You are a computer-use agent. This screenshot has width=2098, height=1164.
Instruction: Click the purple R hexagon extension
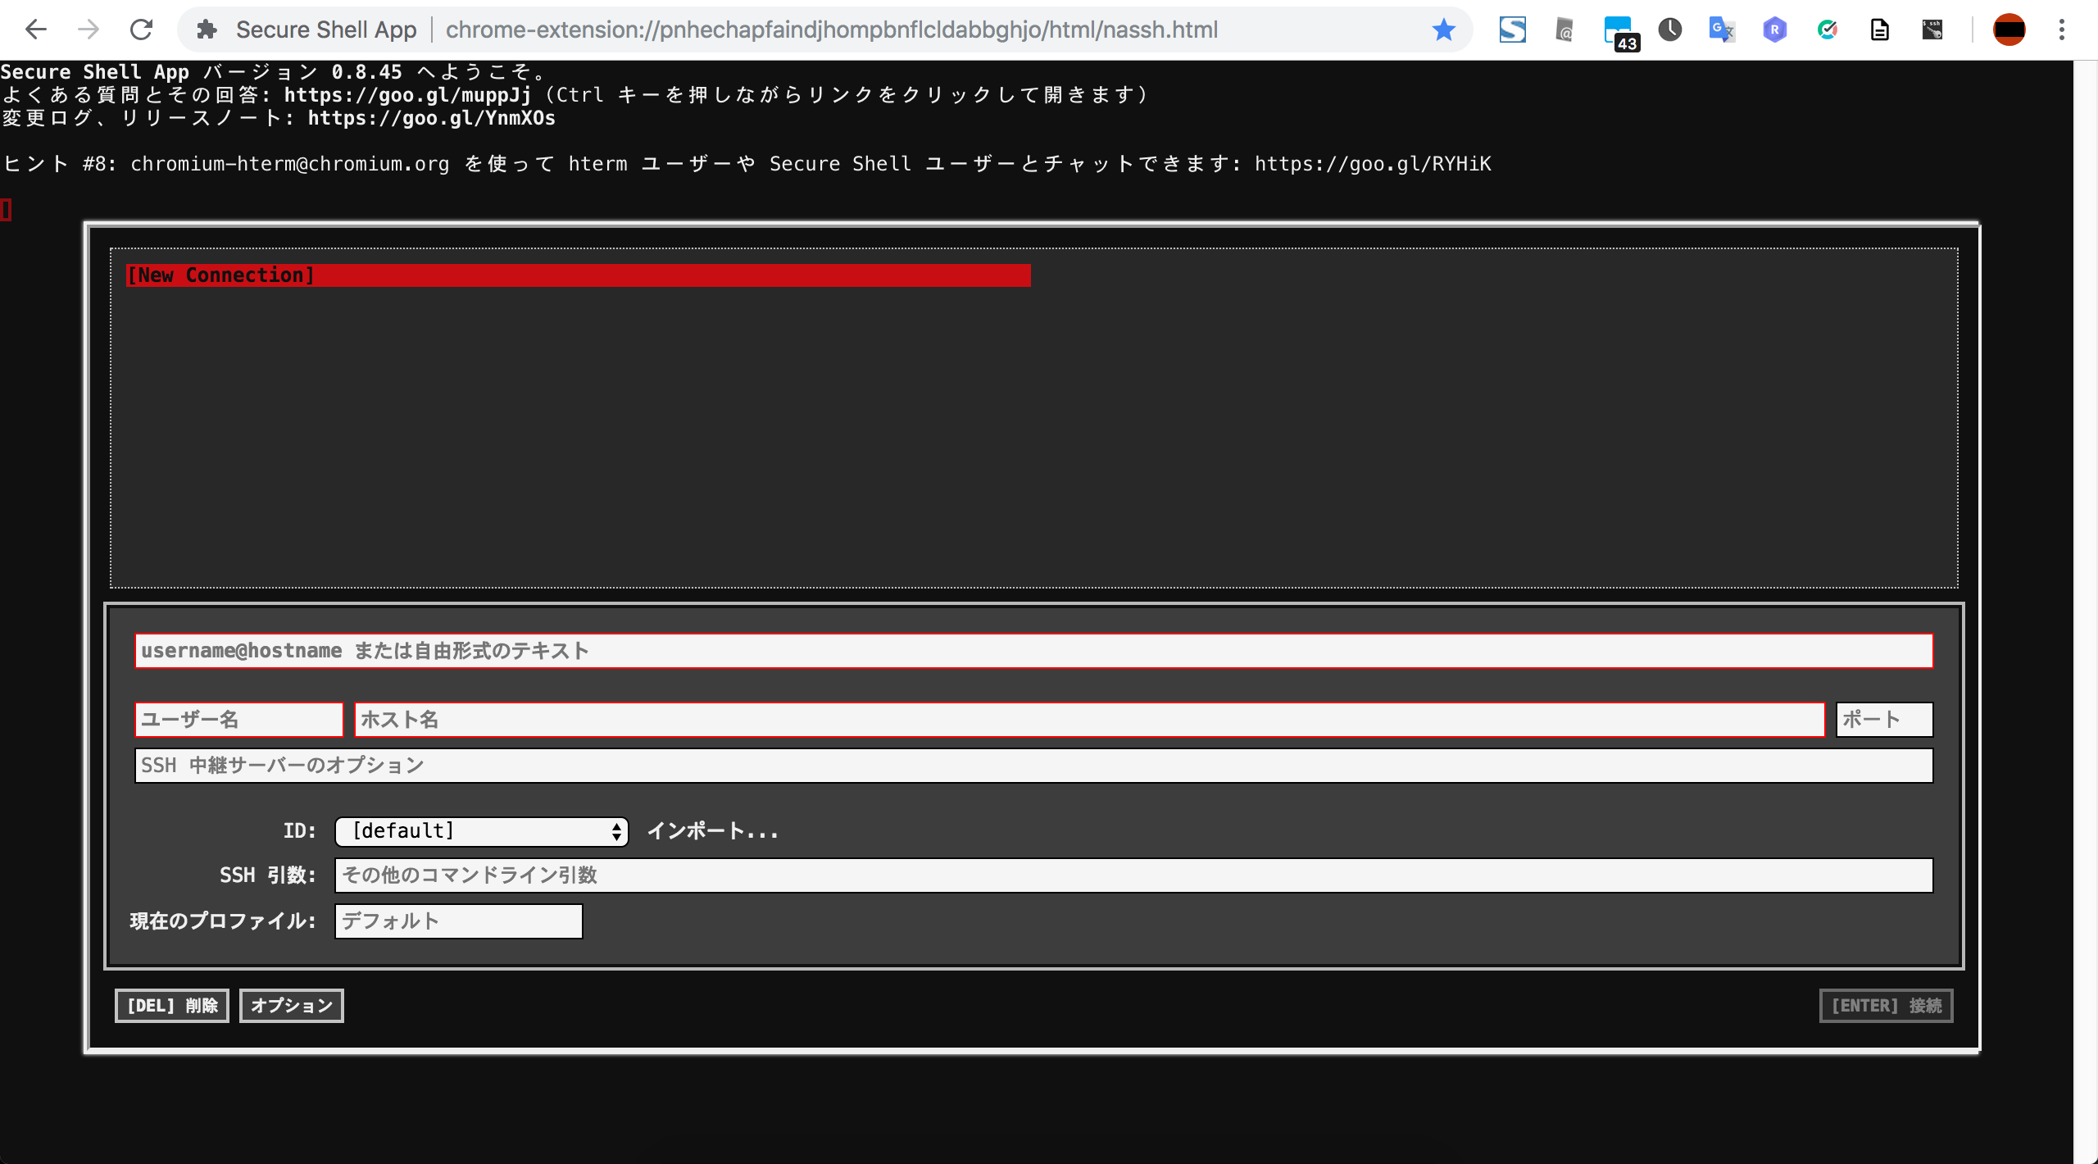point(1773,30)
